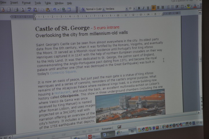Select Align Left paragraph alignment
Image resolution: width=209 pixels, height=139 pixels.
point(154,8)
